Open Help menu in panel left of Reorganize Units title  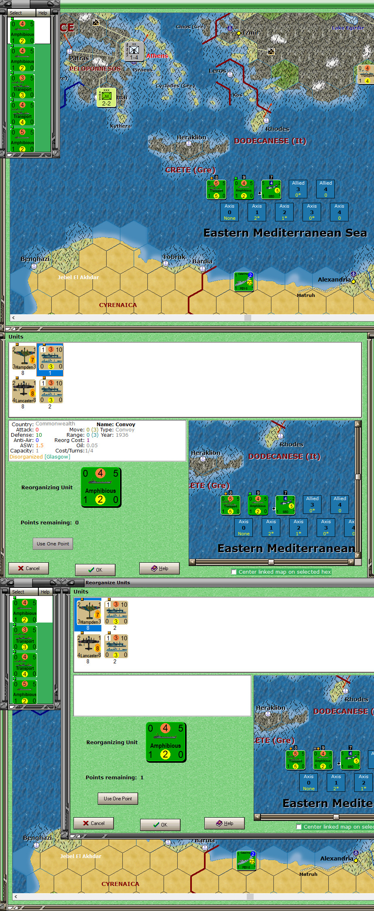click(45, 592)
